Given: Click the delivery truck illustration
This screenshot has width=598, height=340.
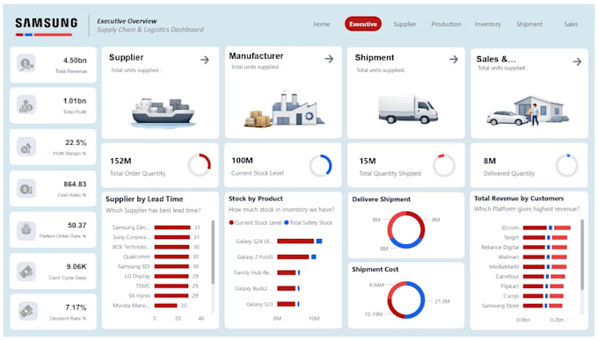Looking at the screenshot, I should tap(408, 109).
